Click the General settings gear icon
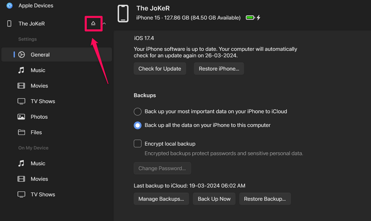Viewport: 371px width, 221px height. pos(21,55)
